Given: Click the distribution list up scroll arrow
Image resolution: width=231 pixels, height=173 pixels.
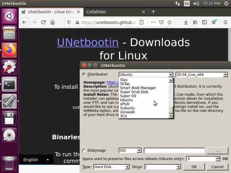Looking at the screenshot, I should 171,80.
